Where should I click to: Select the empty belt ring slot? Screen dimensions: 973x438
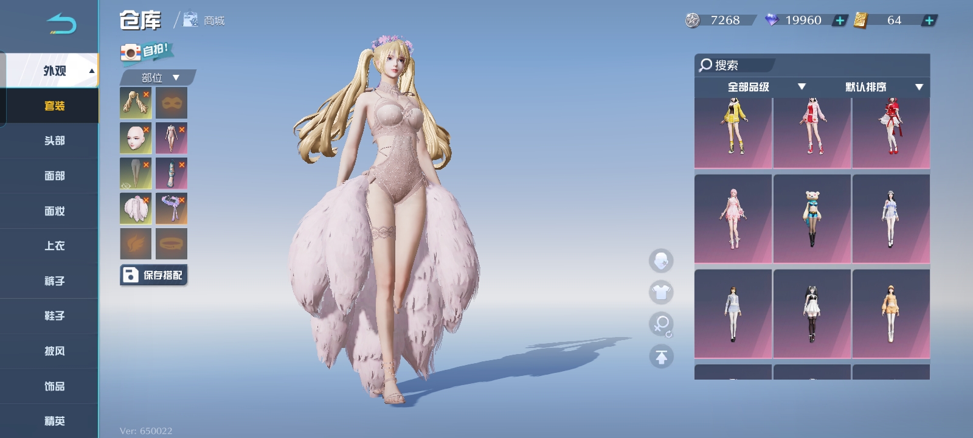click(171, 244)
